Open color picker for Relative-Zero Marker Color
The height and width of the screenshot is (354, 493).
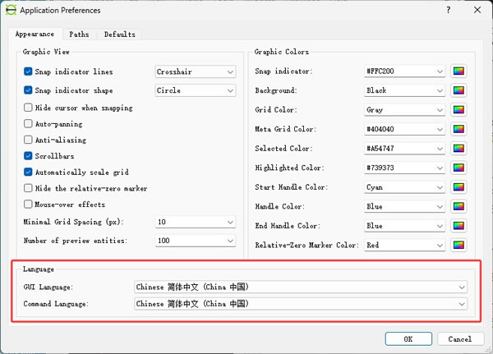click(x=458, y=246)
